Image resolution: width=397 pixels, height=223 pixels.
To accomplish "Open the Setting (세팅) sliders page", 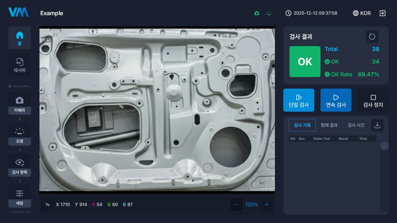I will [x=20, y=196].
